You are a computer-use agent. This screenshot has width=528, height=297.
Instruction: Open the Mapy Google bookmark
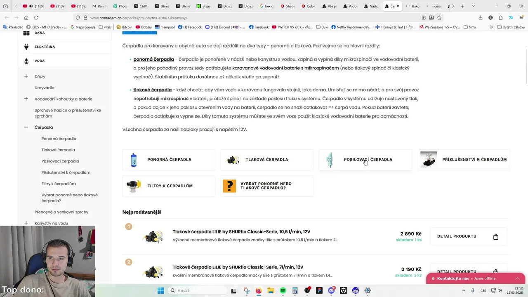coord(82,27)
